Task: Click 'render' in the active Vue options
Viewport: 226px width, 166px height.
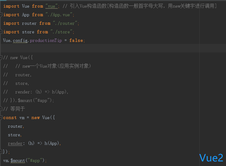Action: [15, 143]
